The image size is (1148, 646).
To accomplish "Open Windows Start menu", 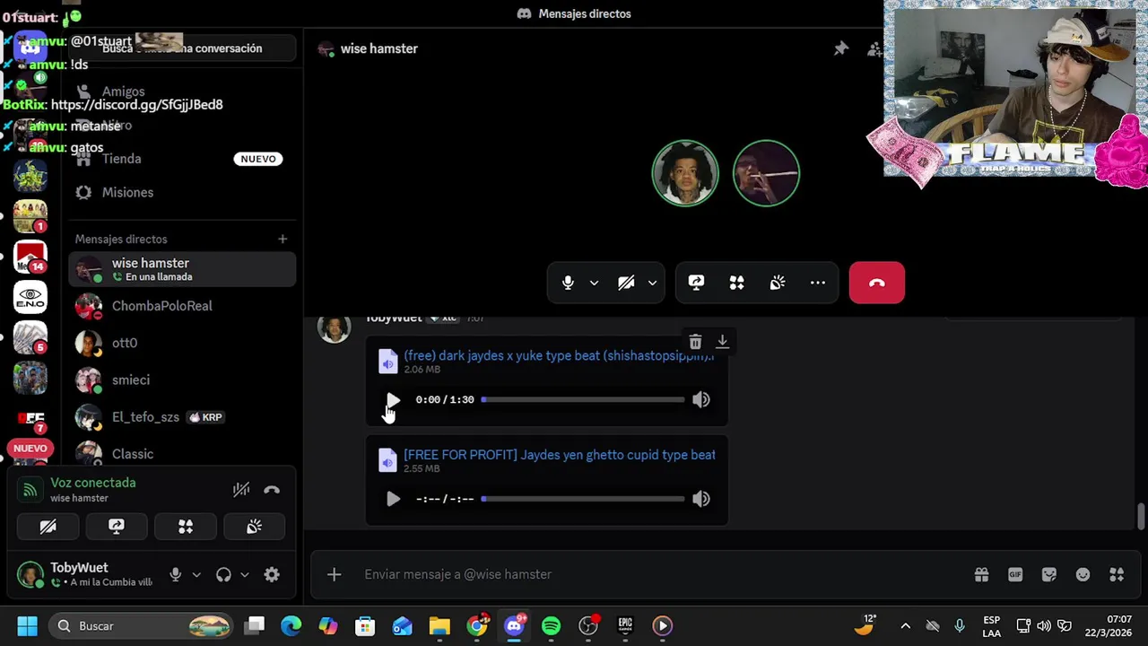I will pos(27,625).
